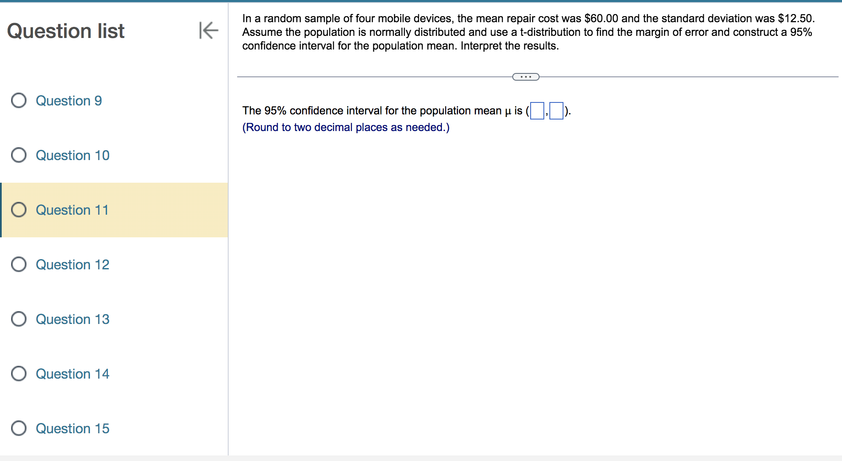The height and width of the screenshot is (461, 842).
Task: Click the first confidence interval answer box
Action: [x=536, y=111]
